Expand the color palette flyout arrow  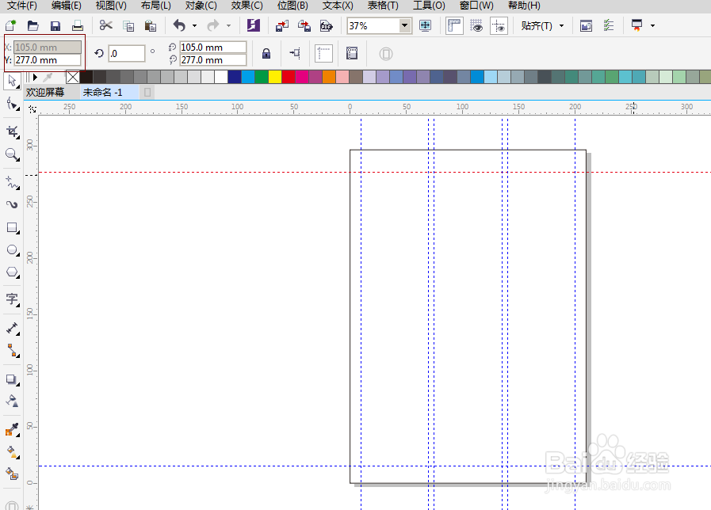pyautogui.click(x=35, y=77)
